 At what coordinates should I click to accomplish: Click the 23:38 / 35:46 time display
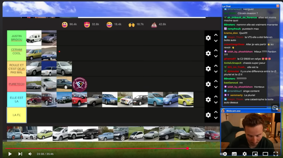pyautogui.click(x=45, y=154)
